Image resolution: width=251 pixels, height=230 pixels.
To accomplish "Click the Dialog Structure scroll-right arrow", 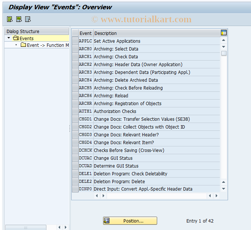I will (x=66, y=227).
